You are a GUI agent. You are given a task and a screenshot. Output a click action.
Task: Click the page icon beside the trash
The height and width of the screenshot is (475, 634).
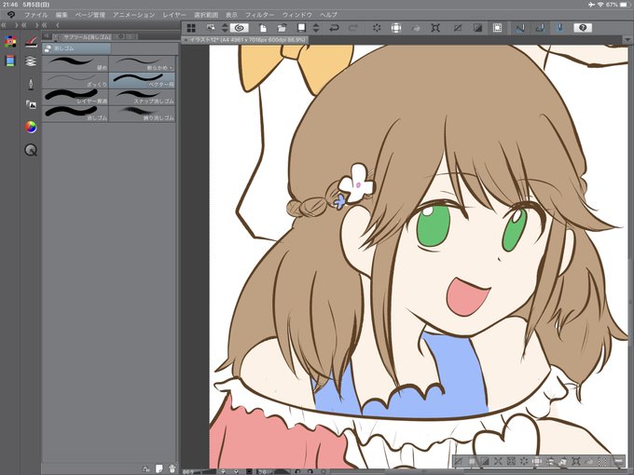[x=158, y=468]
